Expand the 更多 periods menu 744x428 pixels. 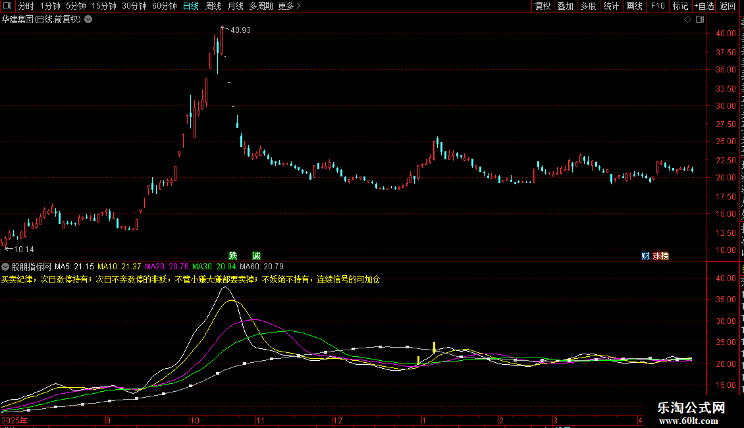(289, 6)
